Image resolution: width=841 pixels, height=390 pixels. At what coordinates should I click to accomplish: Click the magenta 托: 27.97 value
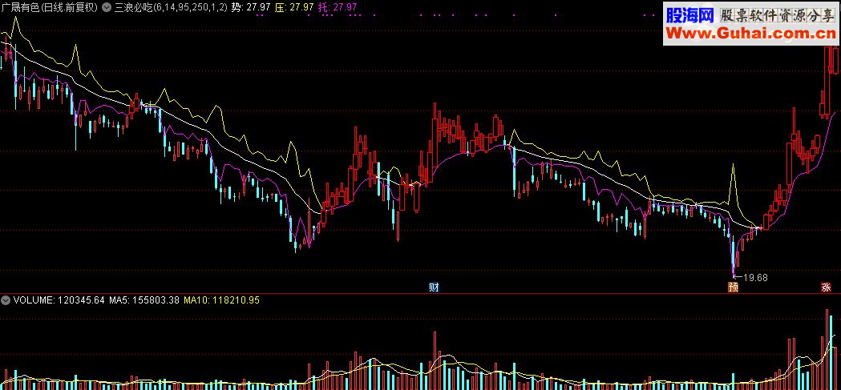tap(337, 7)
